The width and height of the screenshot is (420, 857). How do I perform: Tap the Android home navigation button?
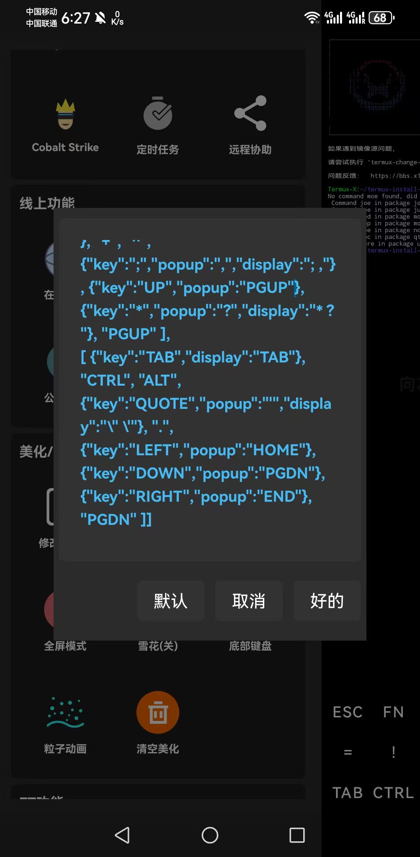point(210,835)
